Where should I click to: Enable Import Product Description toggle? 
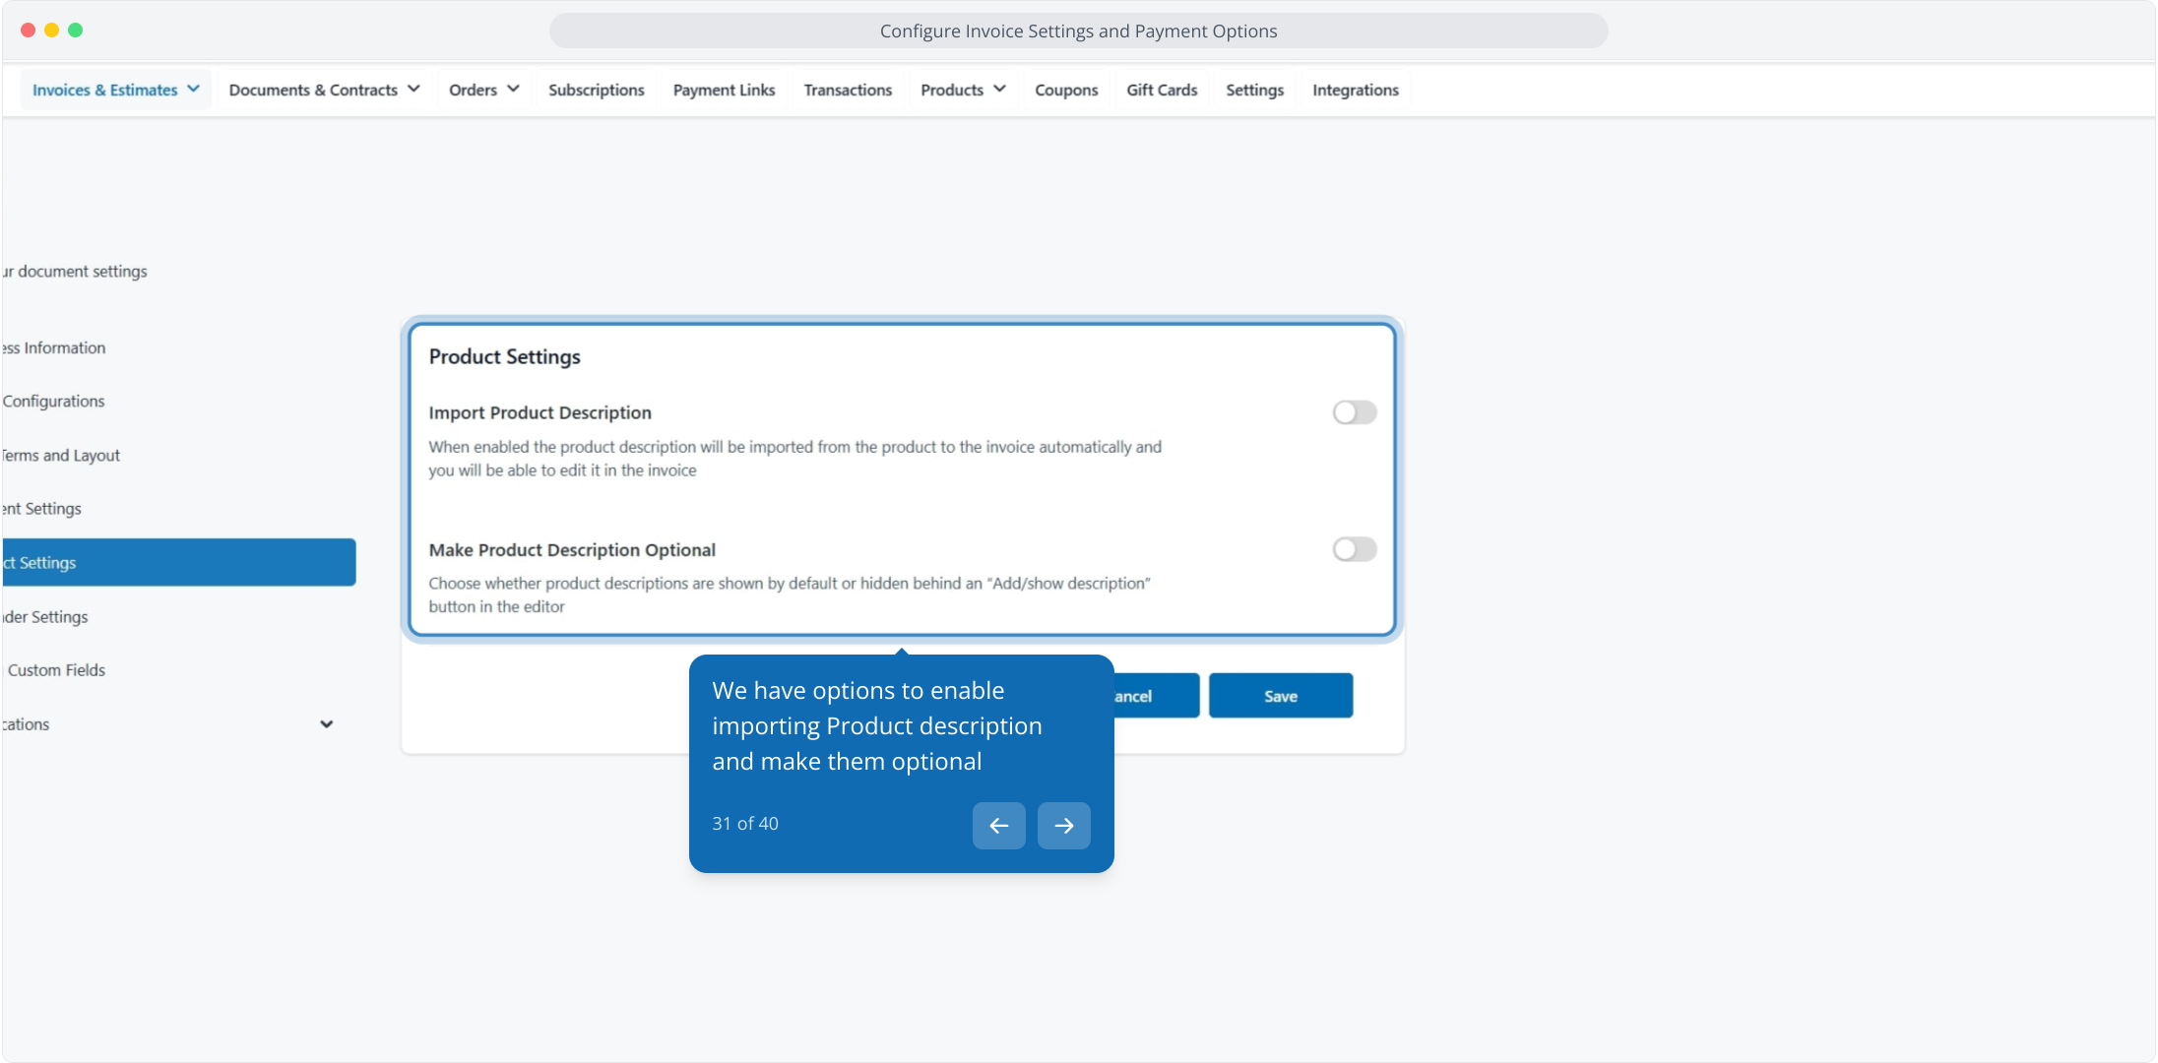(x=1354, y=412)
